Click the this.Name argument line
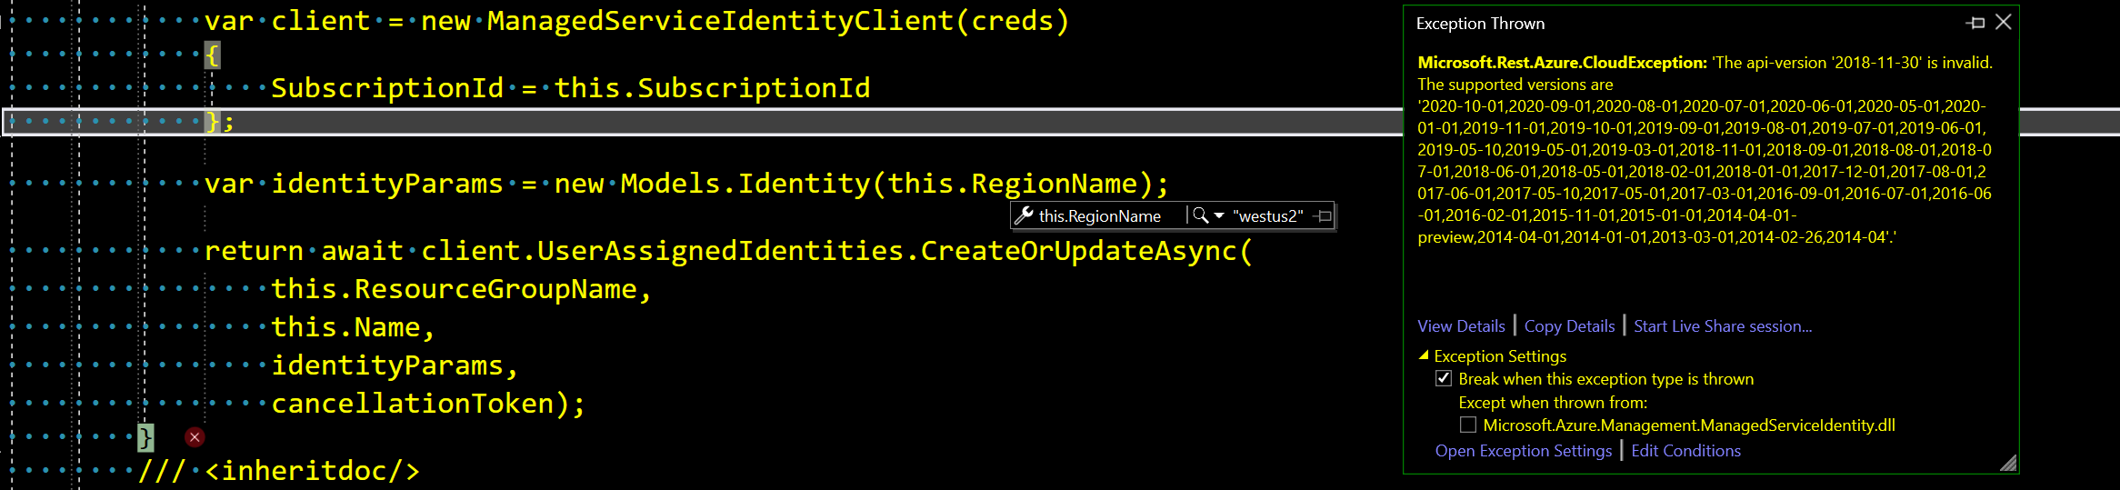This screenshot has height=490, width=2120. (353, 326)
